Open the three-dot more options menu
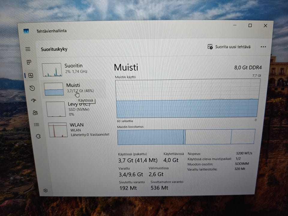The width and height of the screenshot is (288, 216). click(x=263, y=47)
